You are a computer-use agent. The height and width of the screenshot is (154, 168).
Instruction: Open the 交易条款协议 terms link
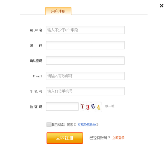point(87,125)
